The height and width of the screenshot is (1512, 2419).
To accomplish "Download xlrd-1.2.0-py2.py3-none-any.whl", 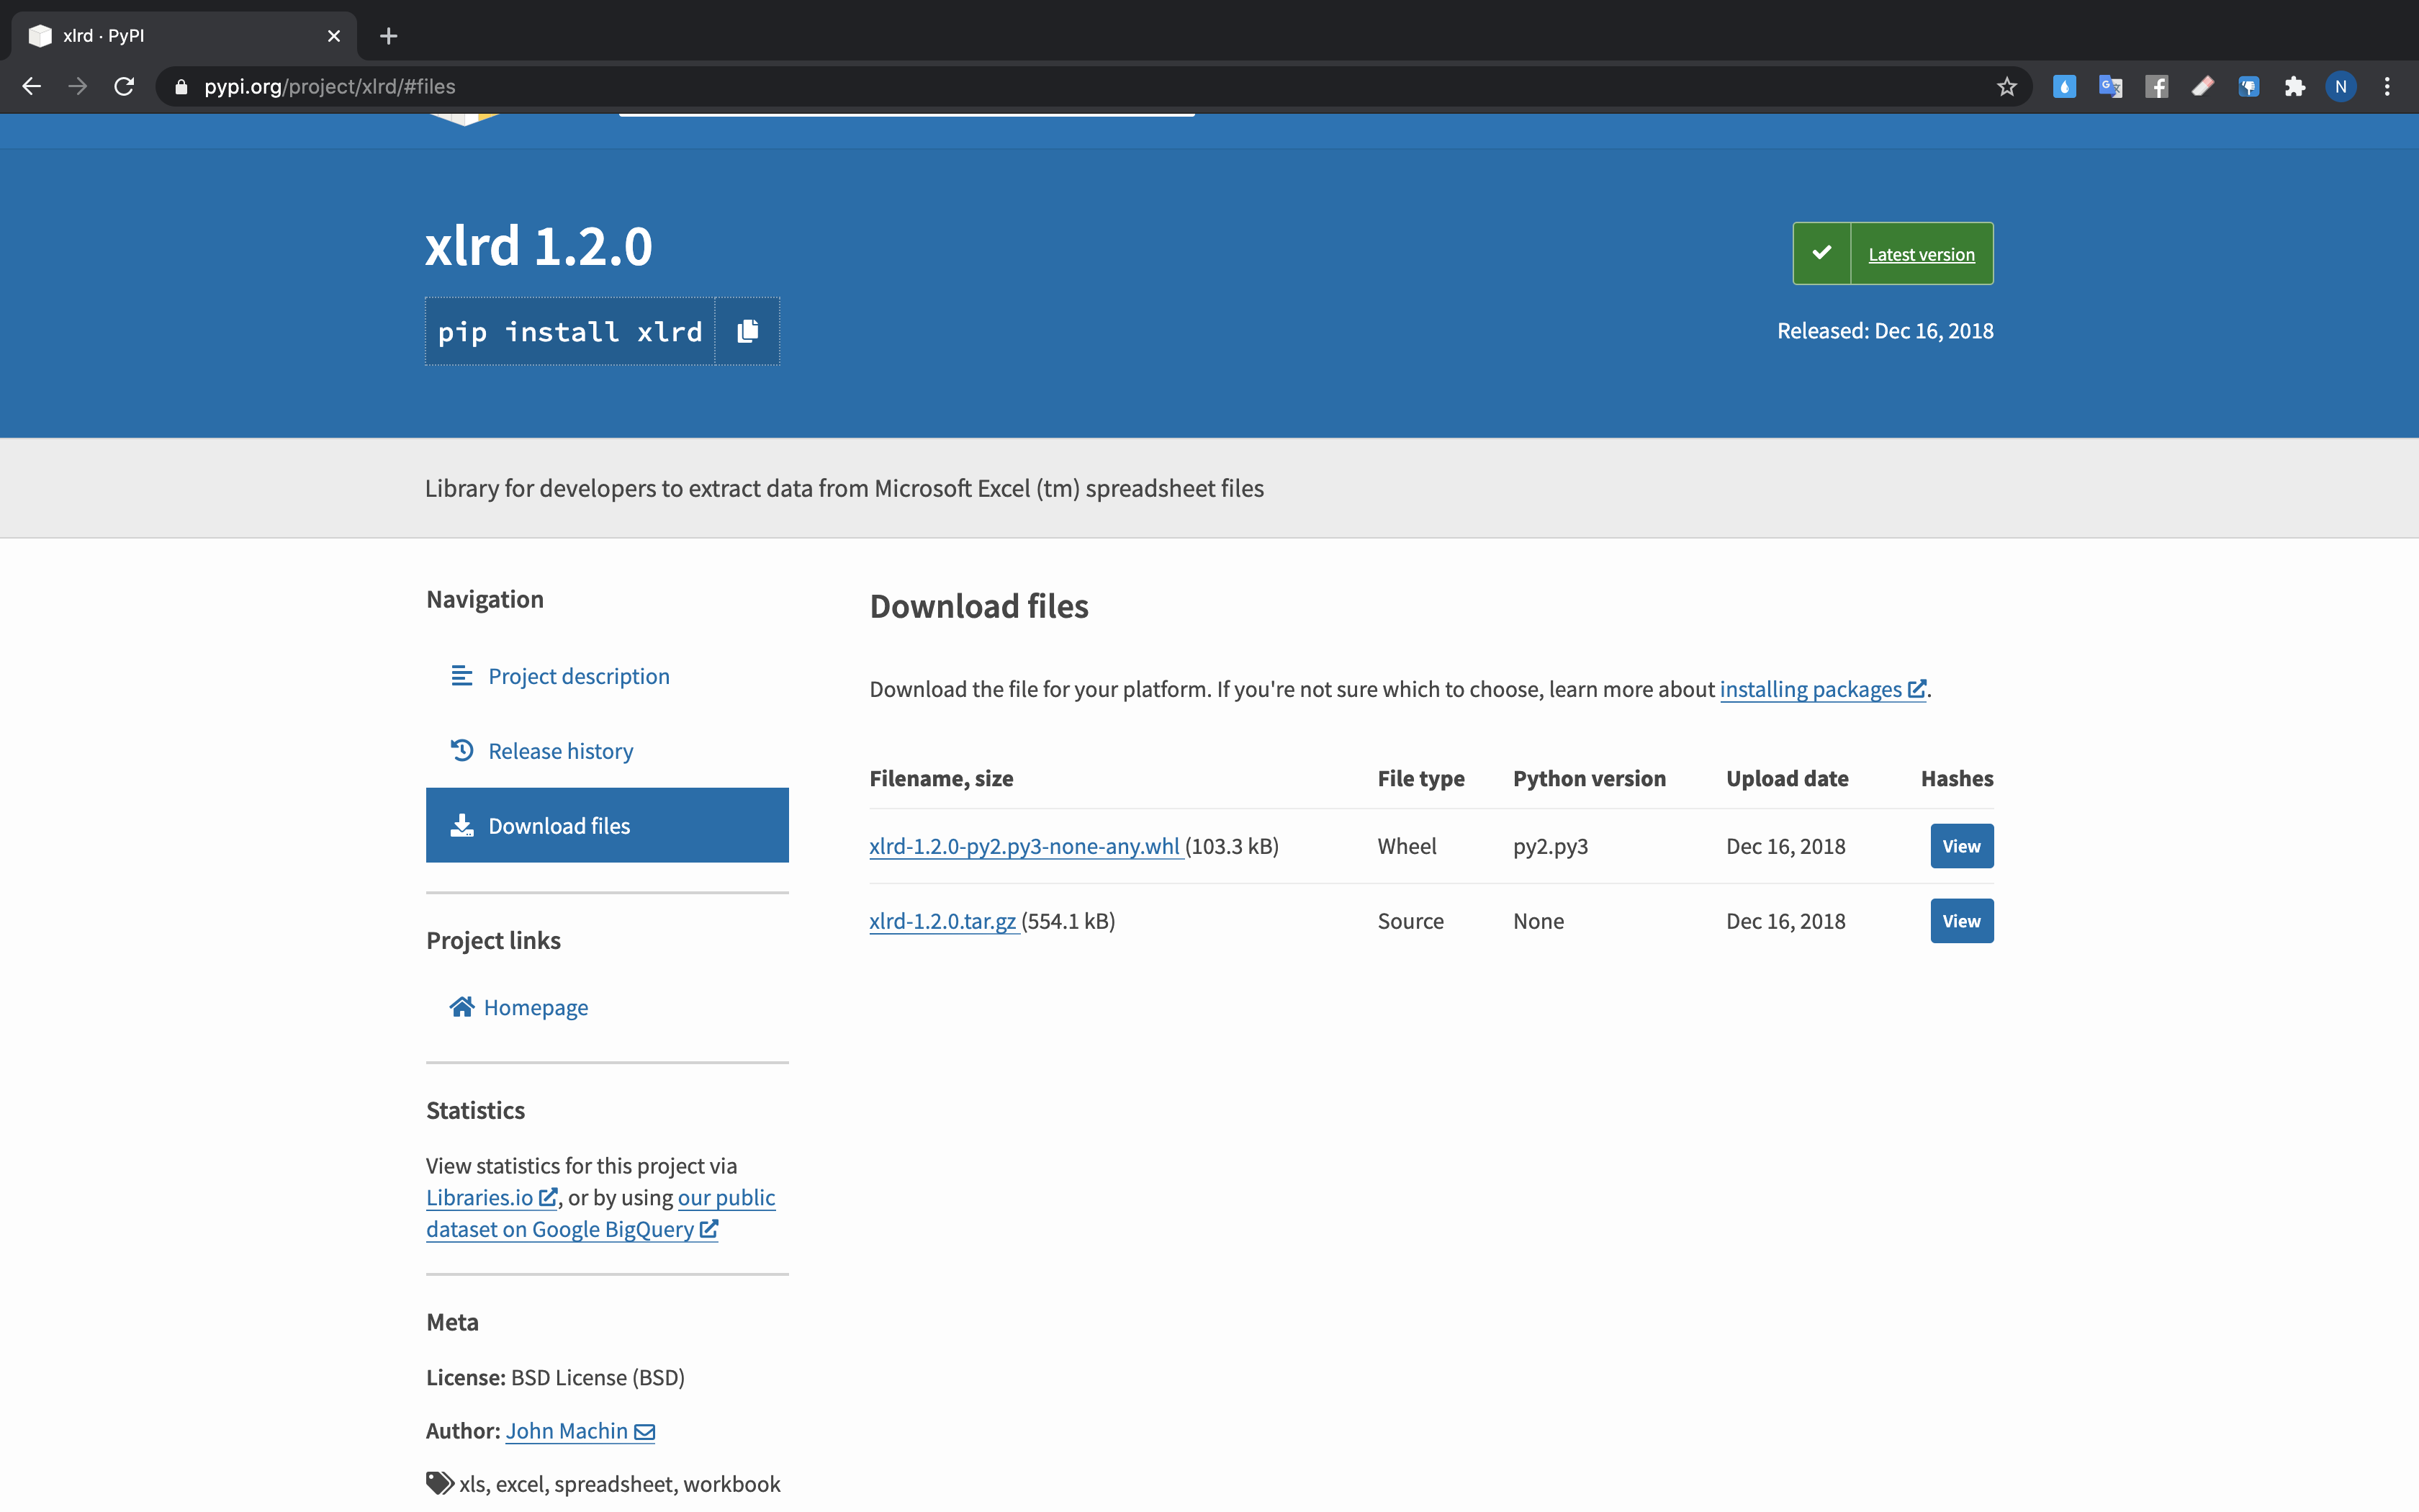I will tap(1026, 846).
